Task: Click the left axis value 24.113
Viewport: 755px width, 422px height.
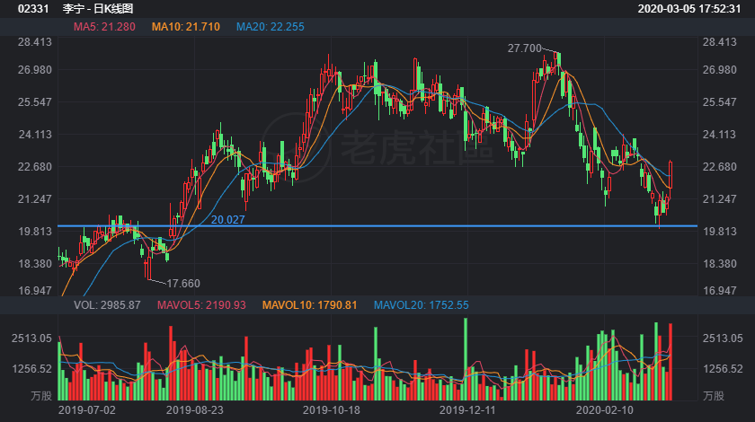Action: tap(35, 135)
